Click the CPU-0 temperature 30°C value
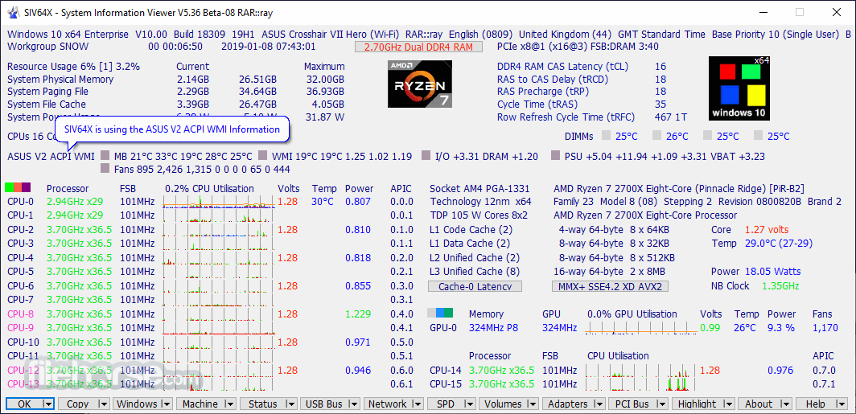Screen dimensions: 856x414 [323, 202]
